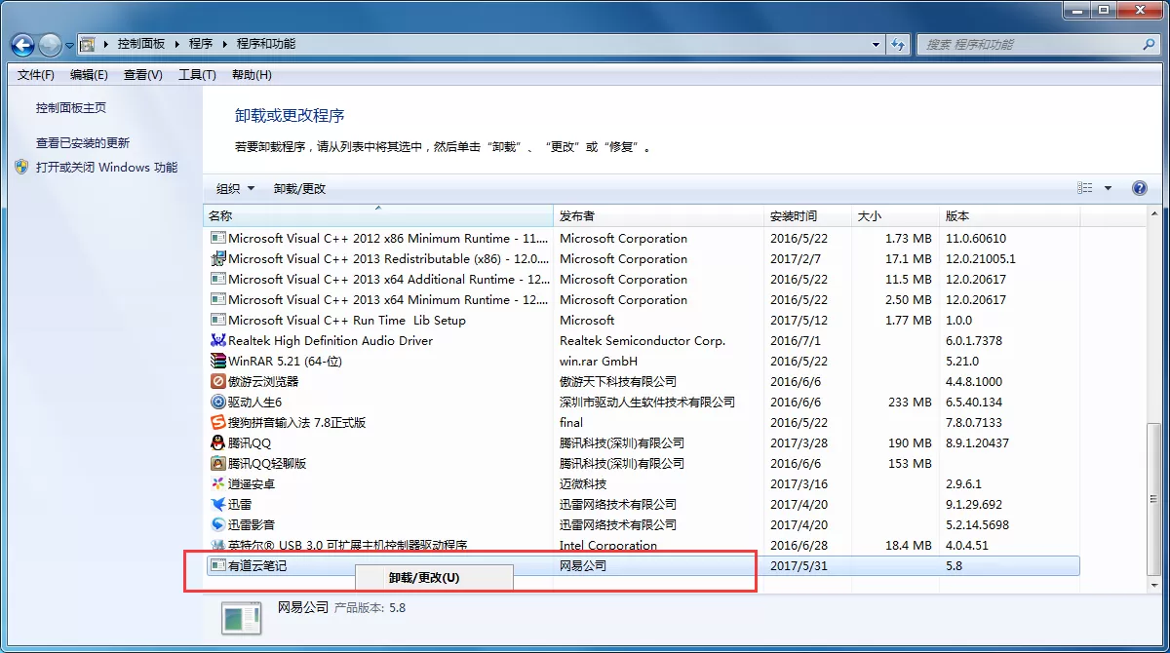Click the Forward navigation arrow
The image size is (1170, 653).
(50, 45)
